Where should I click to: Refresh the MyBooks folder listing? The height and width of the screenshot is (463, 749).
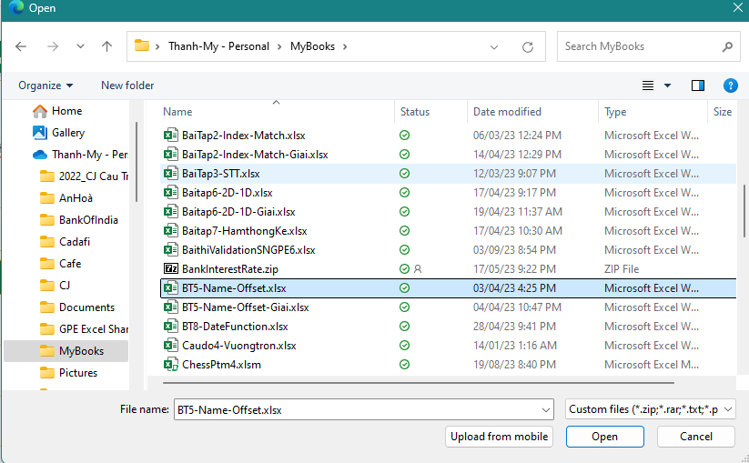click(528, 46)
